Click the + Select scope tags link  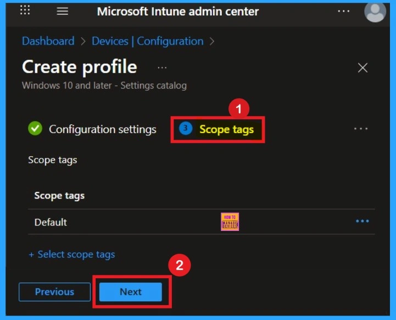71,255
